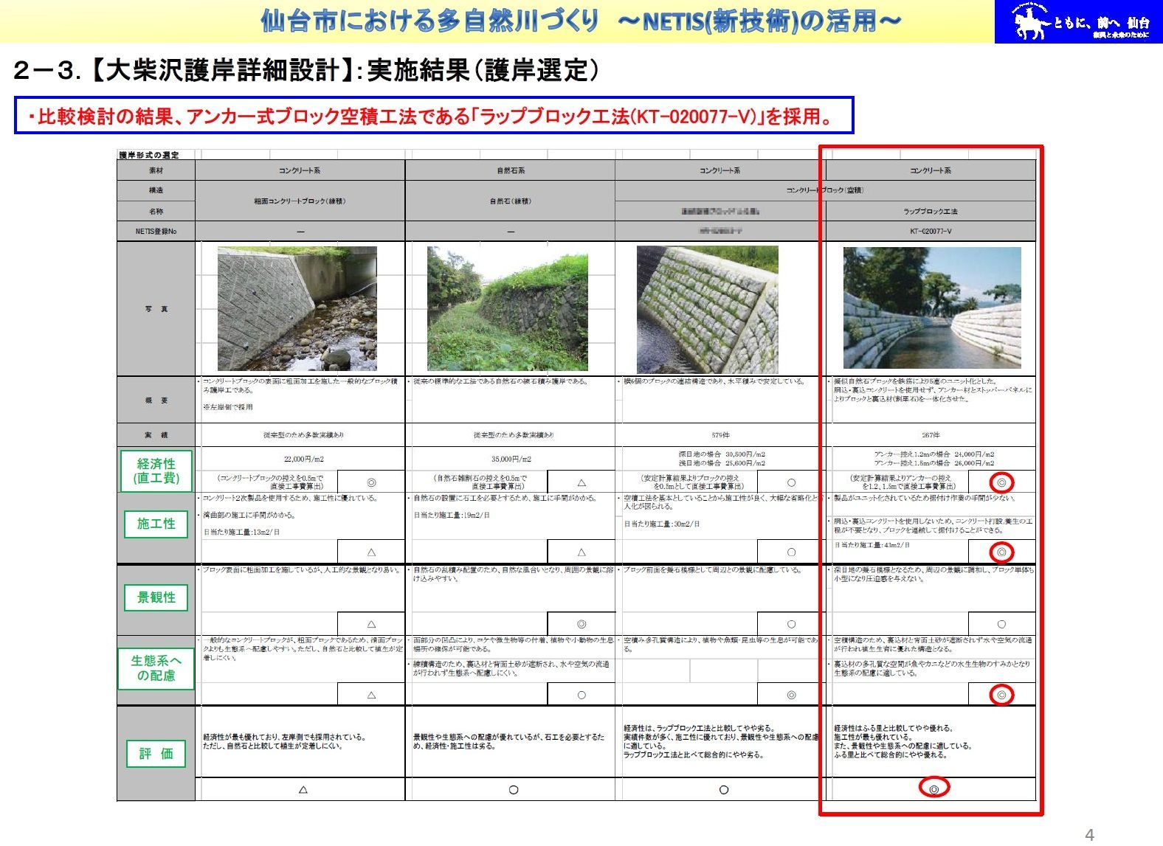Select the green 景観性 label box
This screenshot has width=1163, height=846.
point(156,597)
